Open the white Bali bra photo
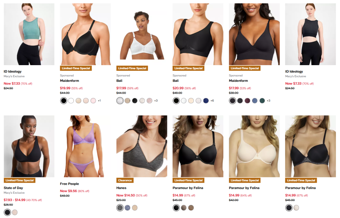Viewport: 340px width, 218px height. tap(142, 34)
